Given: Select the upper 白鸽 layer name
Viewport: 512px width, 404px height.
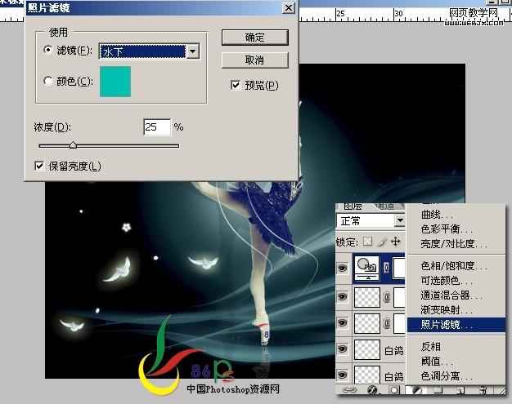Looking at the screenshot, I should 393,351.
